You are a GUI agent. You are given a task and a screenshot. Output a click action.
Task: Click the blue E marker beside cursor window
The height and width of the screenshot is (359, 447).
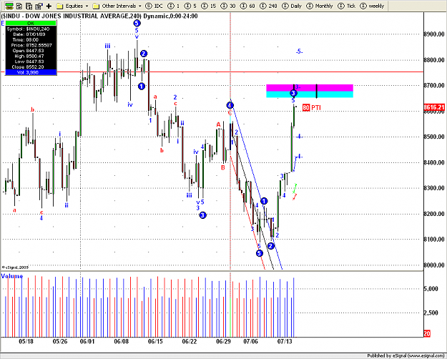tap(3, 23)
